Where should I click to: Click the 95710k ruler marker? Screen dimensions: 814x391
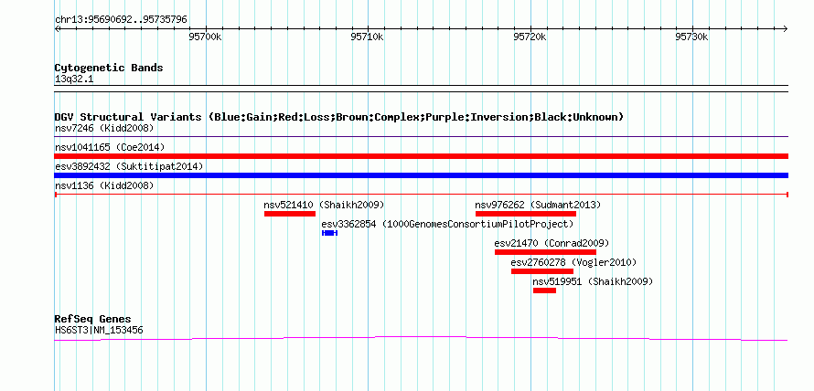pyautogui.click(x=368, y=37)
